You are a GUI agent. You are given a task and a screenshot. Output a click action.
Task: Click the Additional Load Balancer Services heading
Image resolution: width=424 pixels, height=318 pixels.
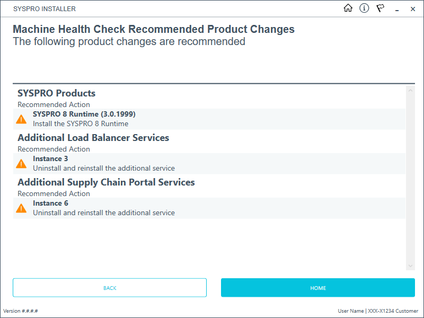pos(93,138)
